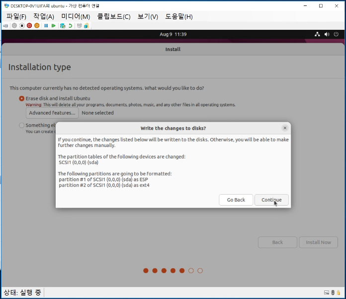Click the Ctrl+Alt+Delete toolbar icon
This screenshot has width=346, height=299.
tap(5, 26)
